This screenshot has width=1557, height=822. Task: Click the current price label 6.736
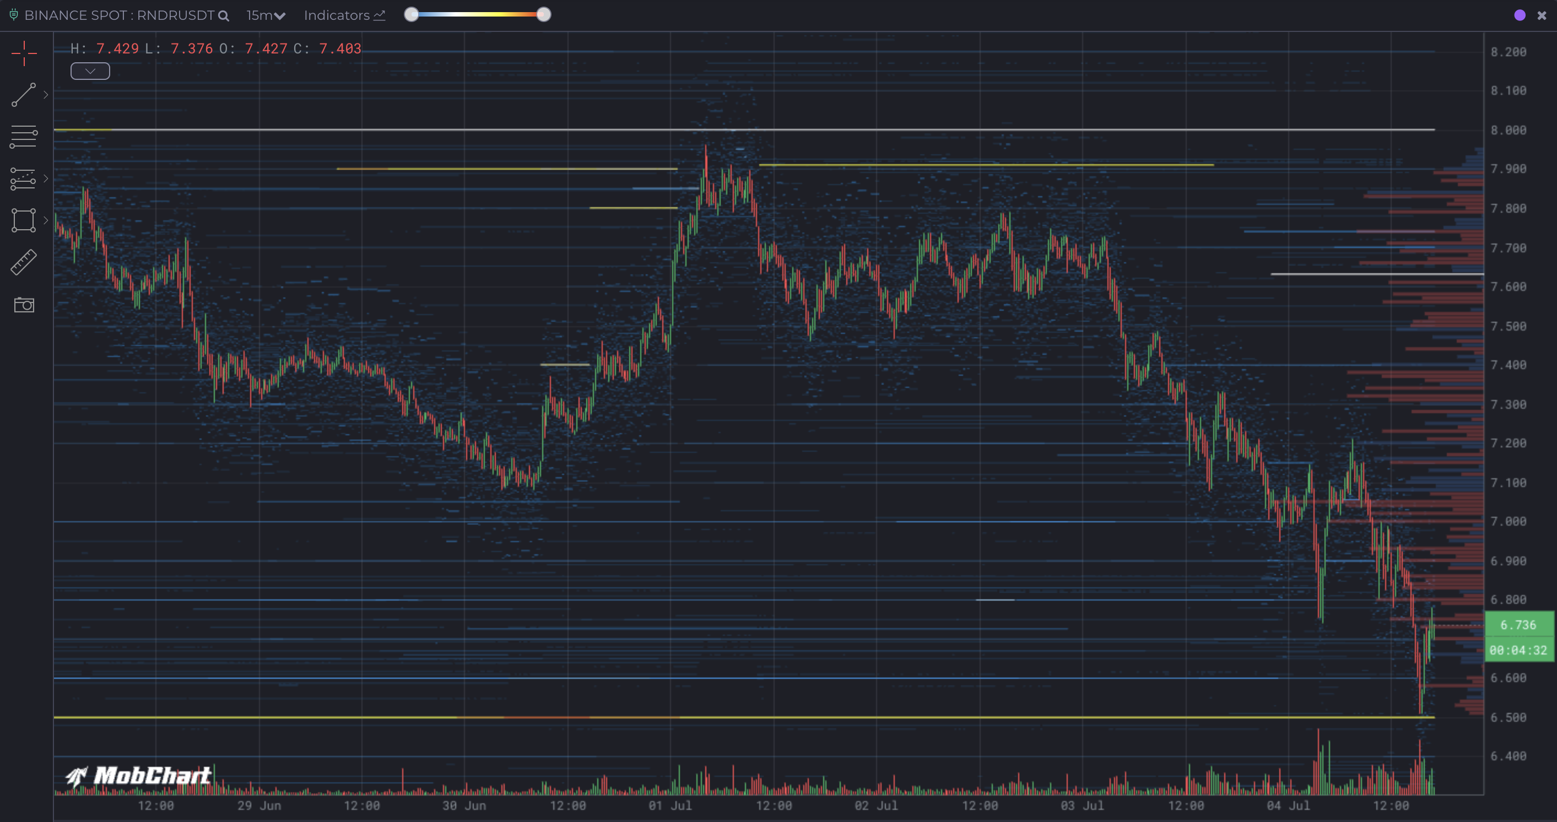point(1519,625)
